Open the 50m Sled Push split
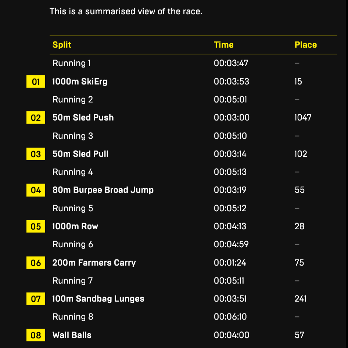The width and height of the screenshot is (348, 348). (83, 118)
